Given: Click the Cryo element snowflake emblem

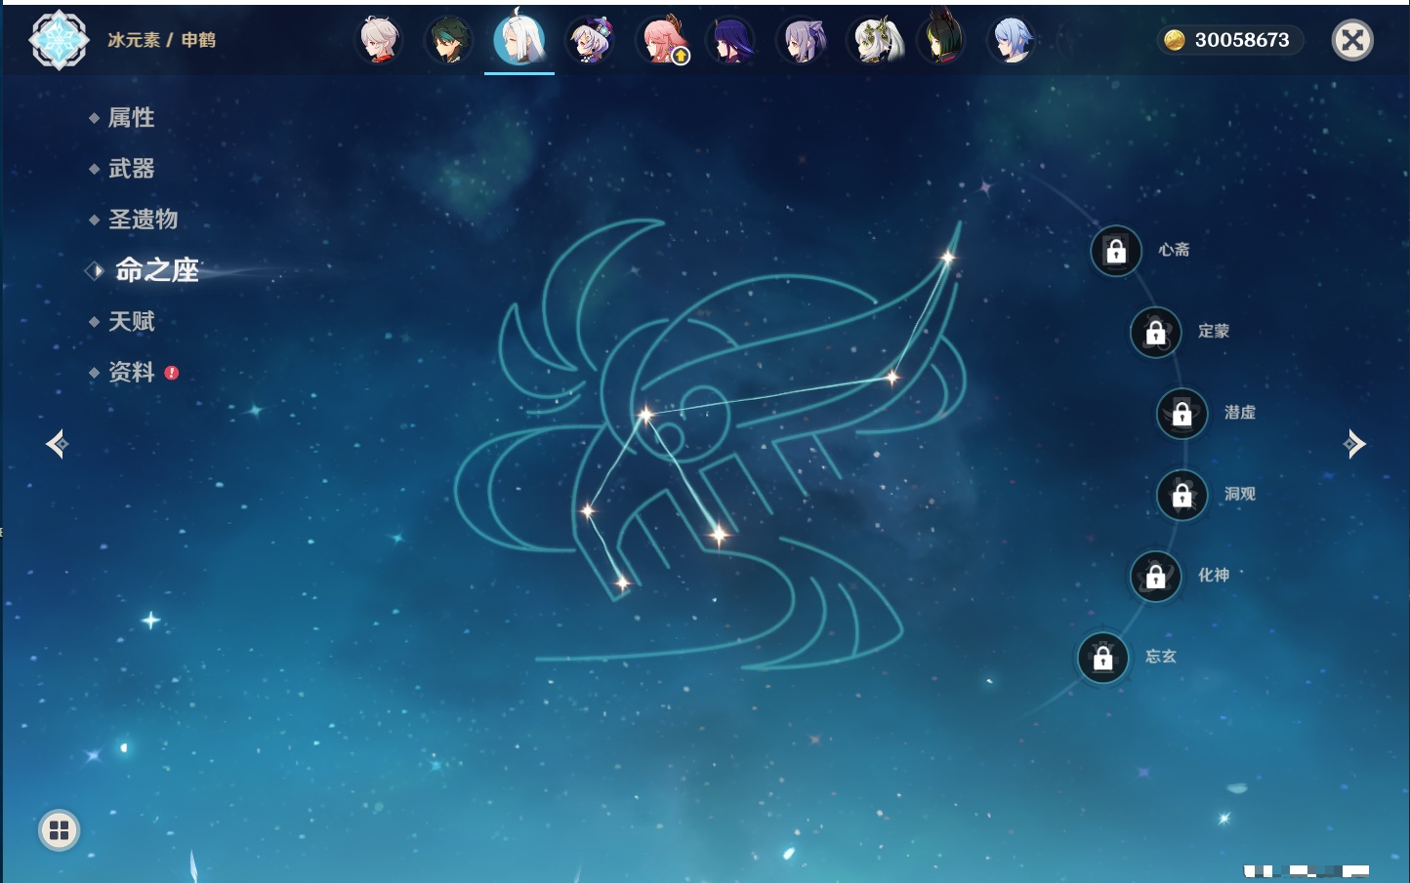Looking at the screenshot, I should coord(60,40).
